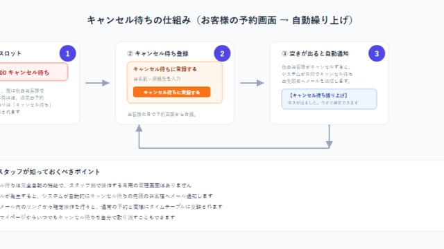This screenshot has width=444, height=249.
Task: Click the '他のお客様がキャンセルすると、' line
Action: tap(316, 67)
